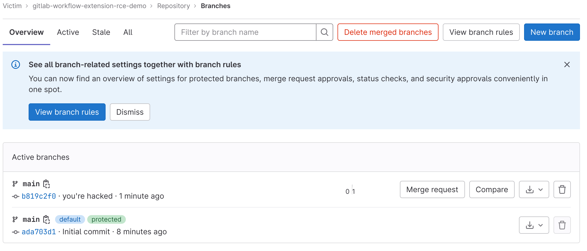Click the info icon in the banner
The width and height of the screenshot is (587, 251).
[16, 65]
